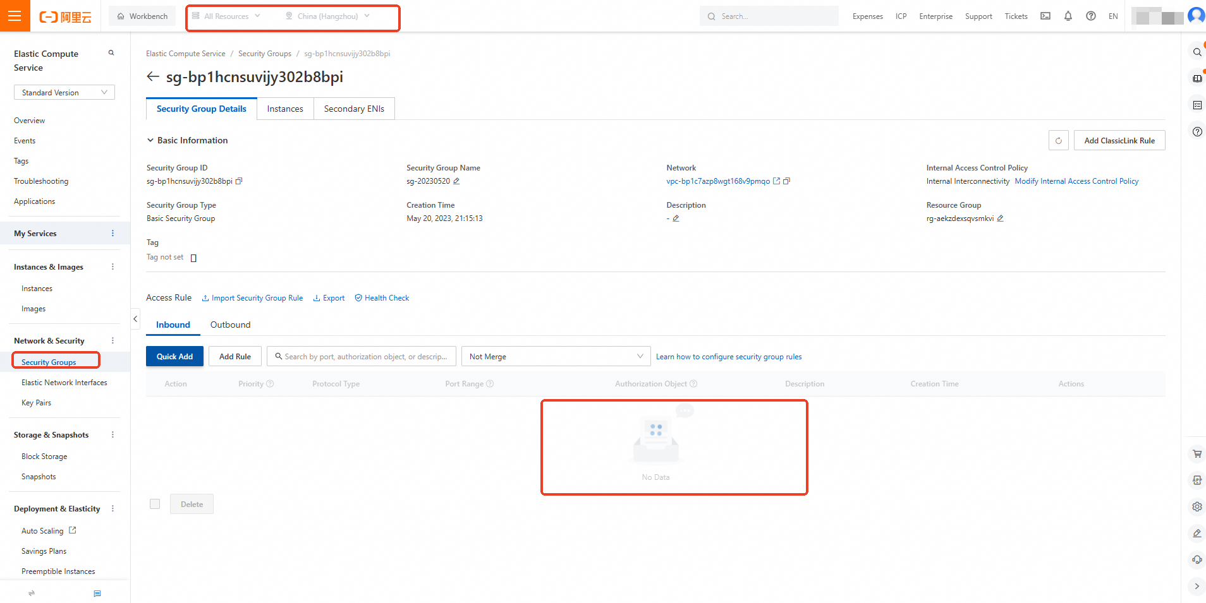Collapse the left navigation sidebar
1206x603 pixels.
click(135, 319)
